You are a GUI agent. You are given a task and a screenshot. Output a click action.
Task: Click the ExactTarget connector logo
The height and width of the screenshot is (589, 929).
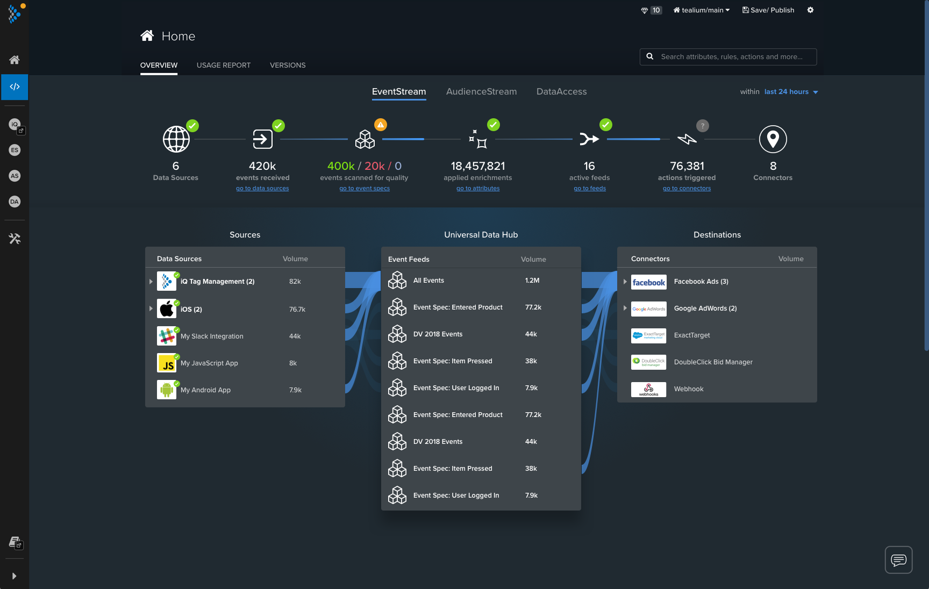tap(648, 336)
